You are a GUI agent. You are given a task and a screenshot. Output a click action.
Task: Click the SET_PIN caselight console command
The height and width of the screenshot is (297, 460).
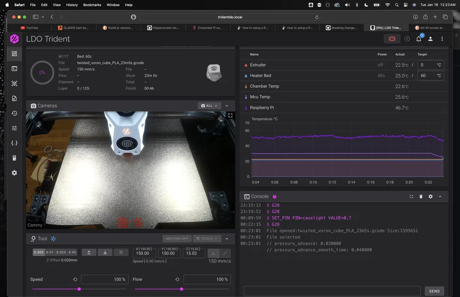click(x=311, y=218)
